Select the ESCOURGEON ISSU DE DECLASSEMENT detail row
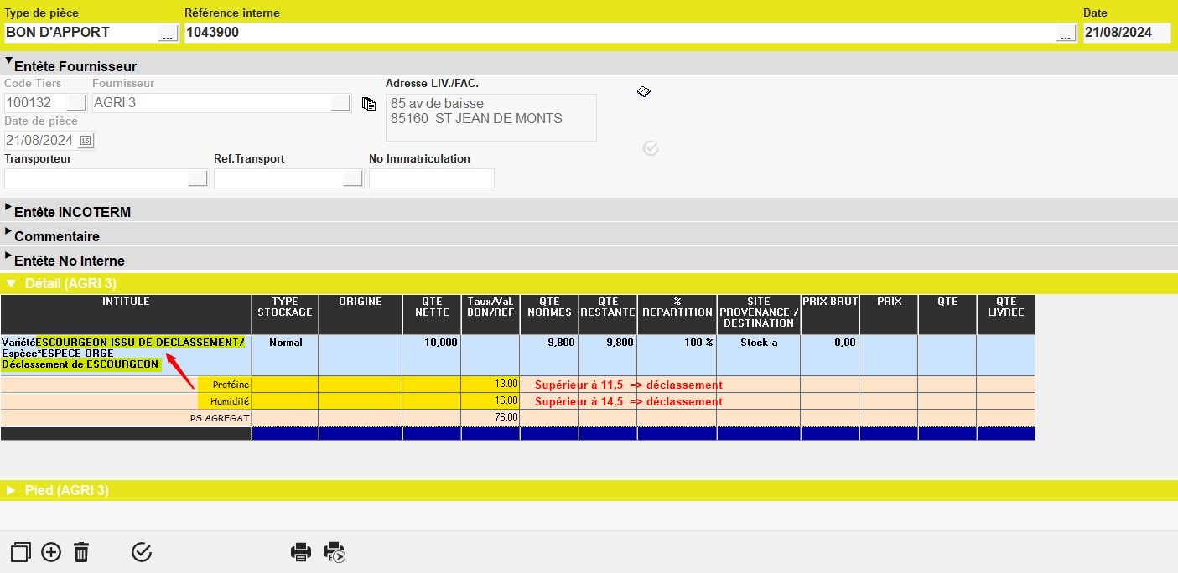Image resolution: width=1178 pixels, height=573 pixels. coord(126,354)
